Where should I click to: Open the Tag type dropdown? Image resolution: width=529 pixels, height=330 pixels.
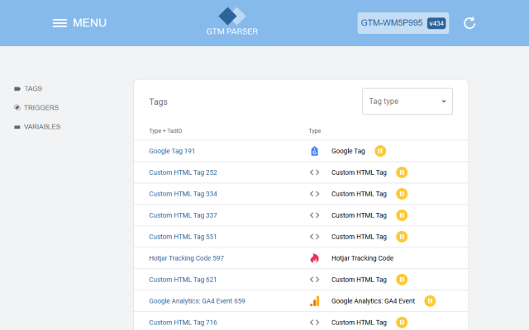tap(407, 101)
